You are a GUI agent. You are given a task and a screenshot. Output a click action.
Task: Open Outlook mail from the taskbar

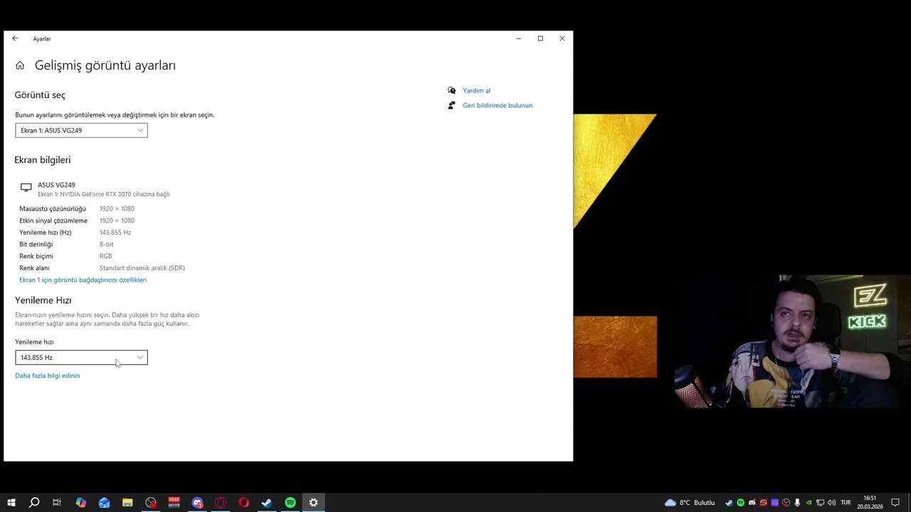(x=105, y=503)
